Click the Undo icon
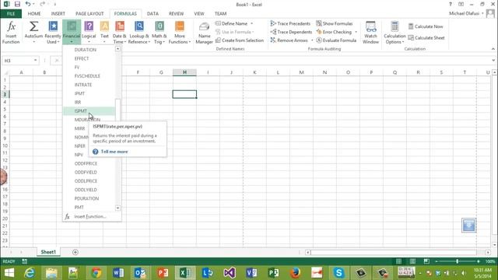 [x=28, y=5]
